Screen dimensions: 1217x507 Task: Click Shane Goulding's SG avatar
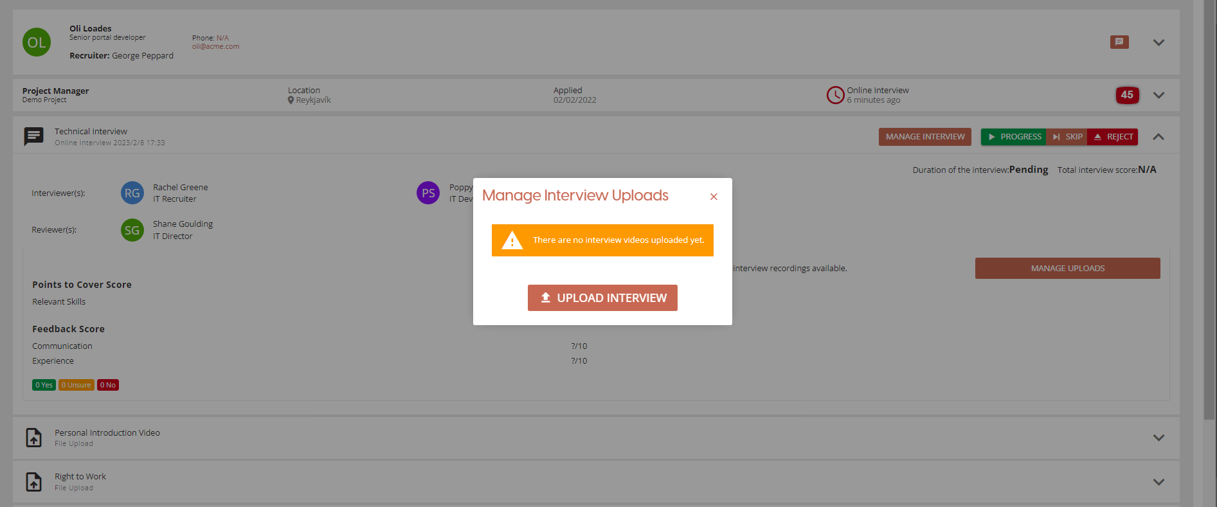pyautogui.click(x=132, y=230)
